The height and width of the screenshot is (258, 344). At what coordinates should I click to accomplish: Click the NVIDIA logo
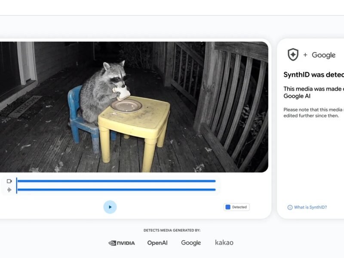[x=122, y=243]
